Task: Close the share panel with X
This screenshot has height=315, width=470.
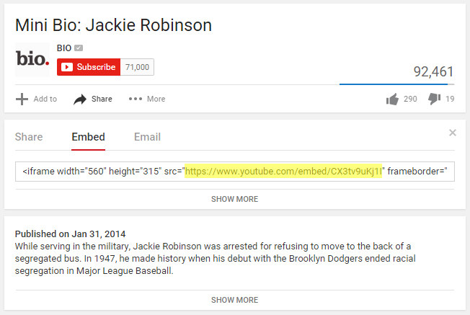Action: point(452,133)
